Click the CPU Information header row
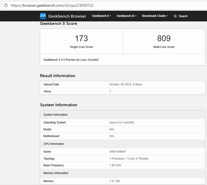207x185 pixels. [x=123, y=144]
